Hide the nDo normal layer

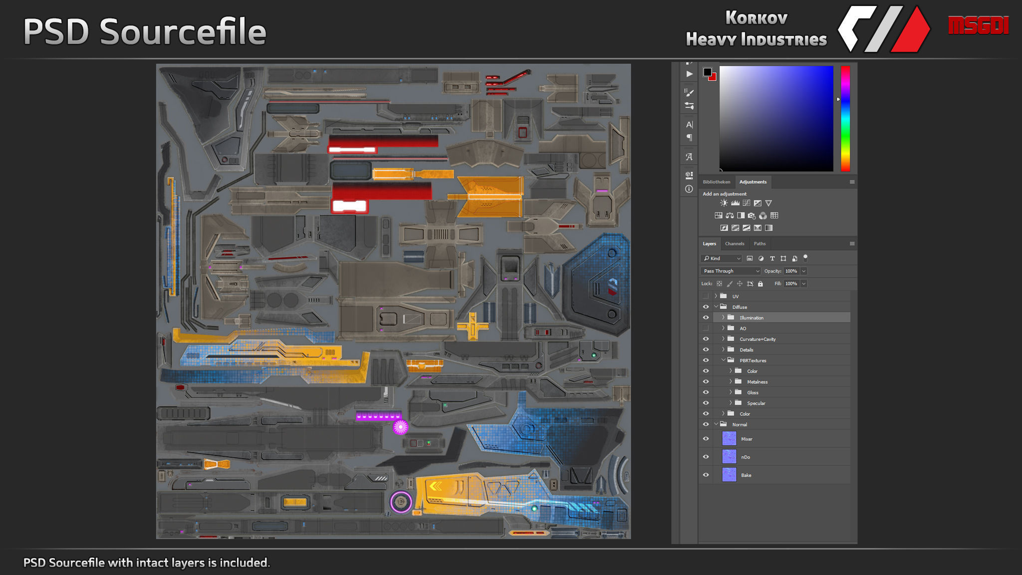[x=706, y=457]
